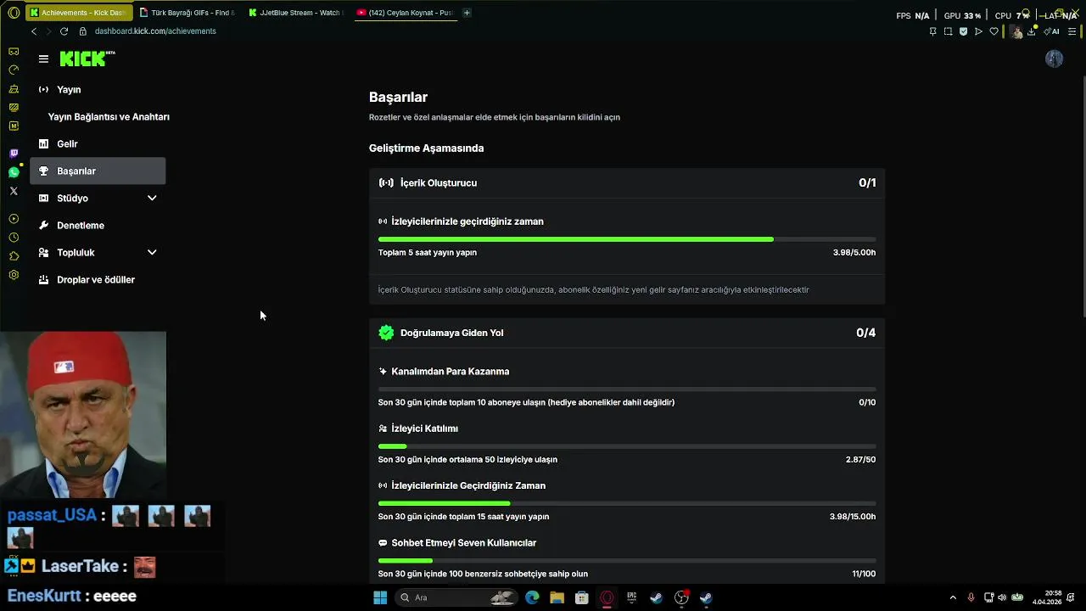This screenshot has height=611, width=1086.
Task: Expand the Topluluk submenu
Action: pos(152,252)
